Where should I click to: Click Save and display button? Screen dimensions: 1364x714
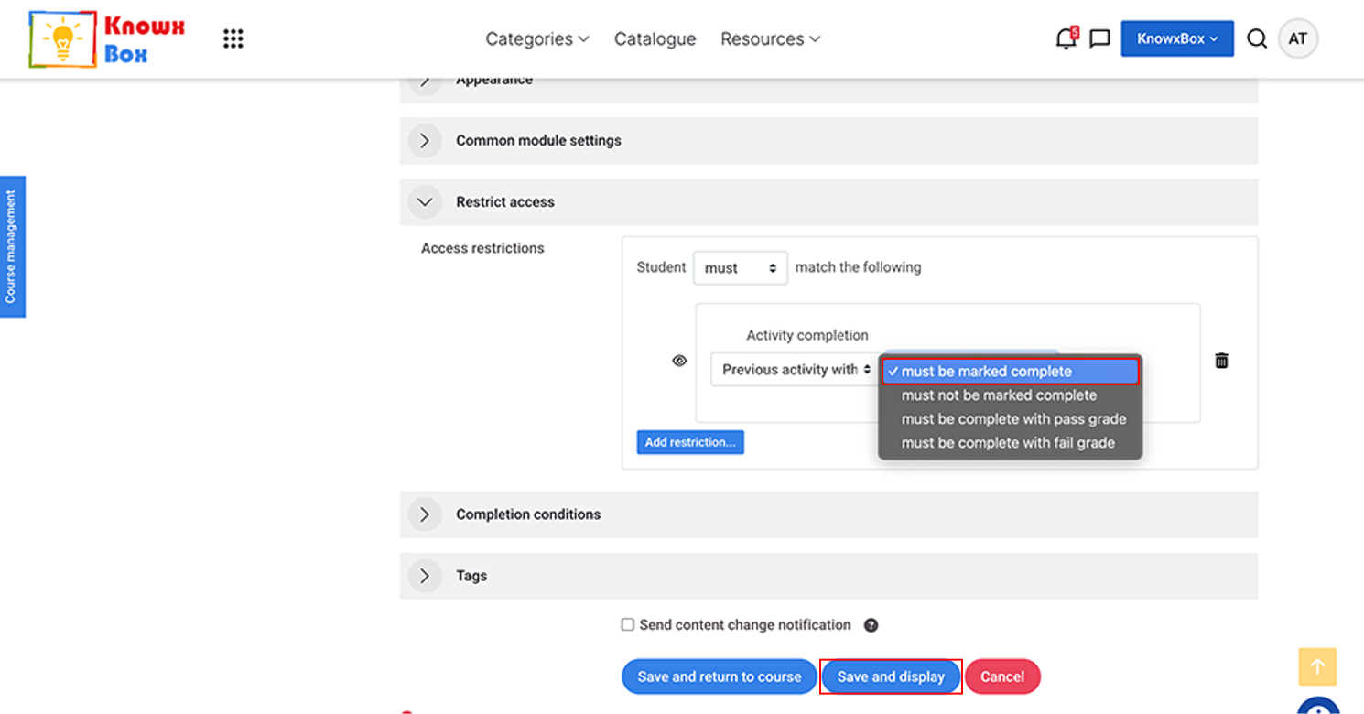891,676
